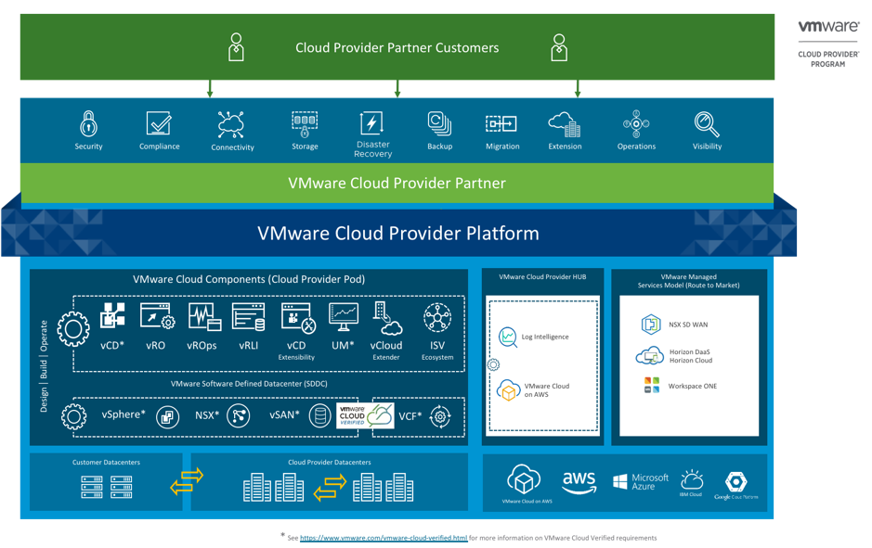This screenshot has height=548, width=872.
Task: Click 'VMware Software Defined Datacenter (SDDC)' label
Action: tap(249, 384)
